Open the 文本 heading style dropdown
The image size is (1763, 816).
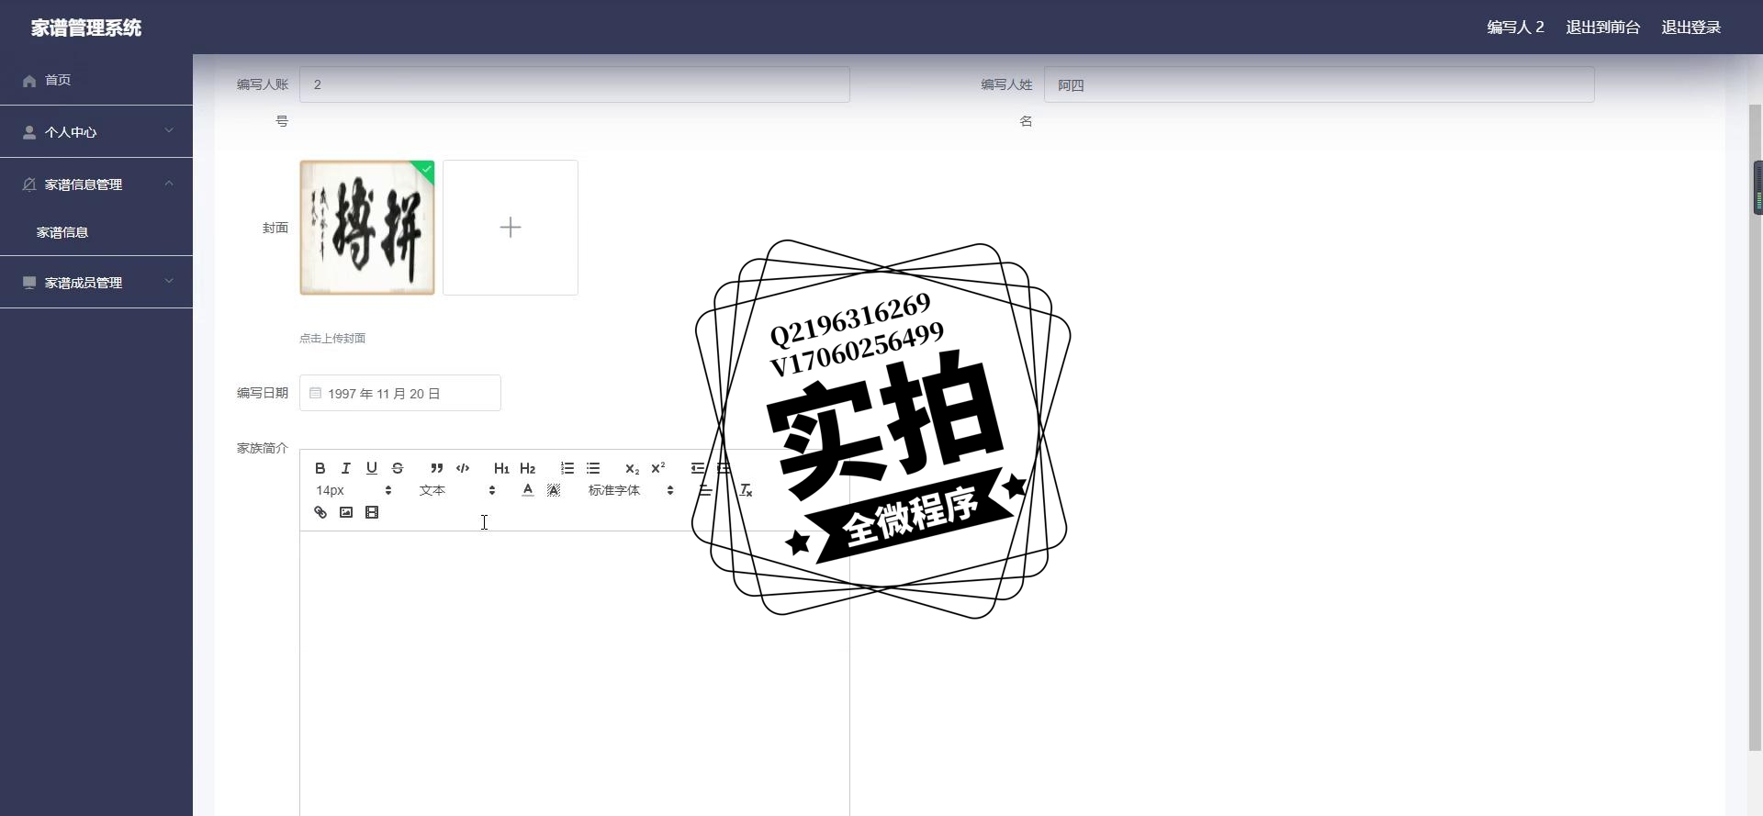(x=457, y=490)
